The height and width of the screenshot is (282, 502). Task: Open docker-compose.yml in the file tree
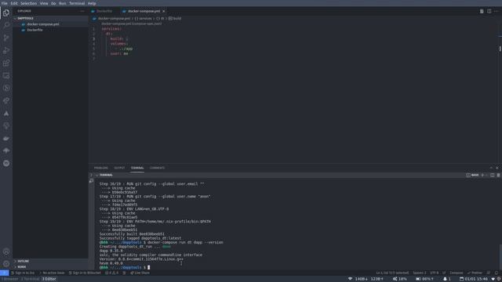43,24
